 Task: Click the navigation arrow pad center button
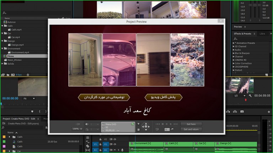click(x=146, y=127)
